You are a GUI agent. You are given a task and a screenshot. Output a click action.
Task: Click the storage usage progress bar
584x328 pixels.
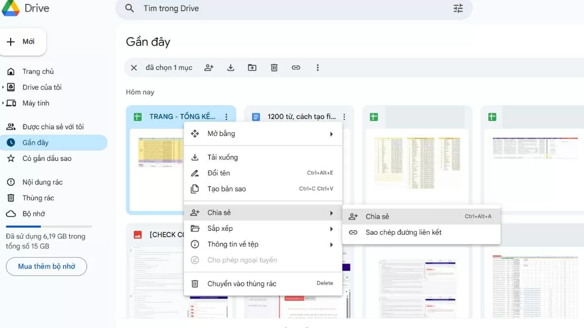point(49,226)
